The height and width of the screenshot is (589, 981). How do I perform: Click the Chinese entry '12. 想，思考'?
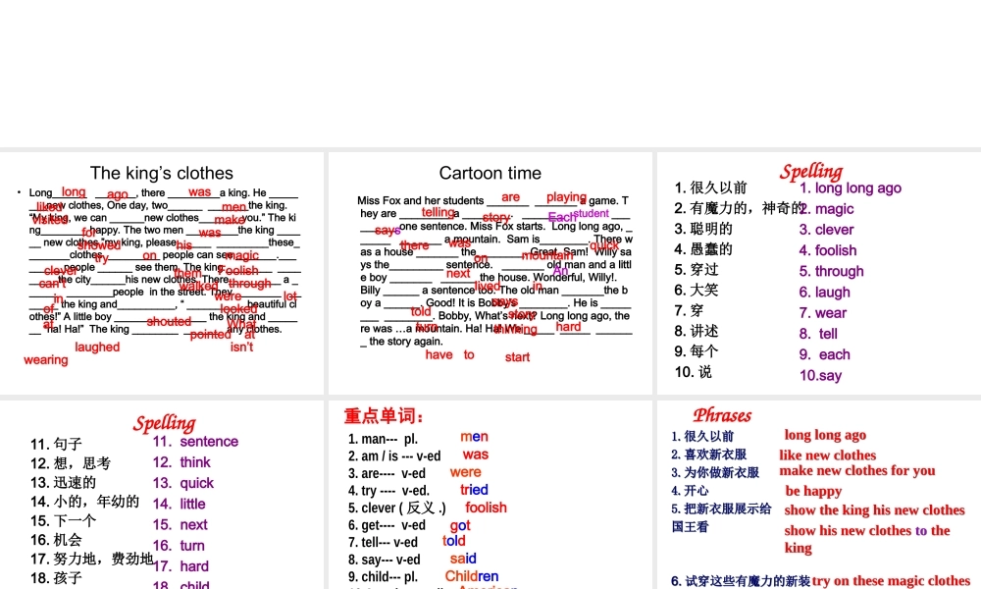71,463
